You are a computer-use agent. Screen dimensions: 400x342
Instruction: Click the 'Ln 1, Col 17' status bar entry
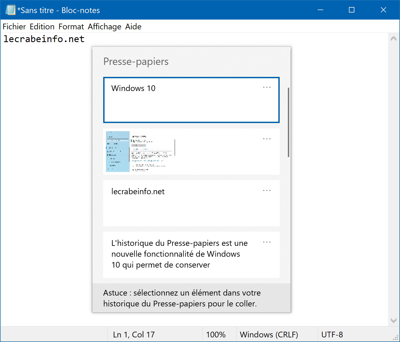point(134,335)
